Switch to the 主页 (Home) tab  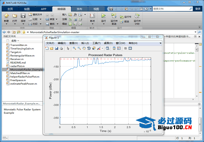coord(10,9)
